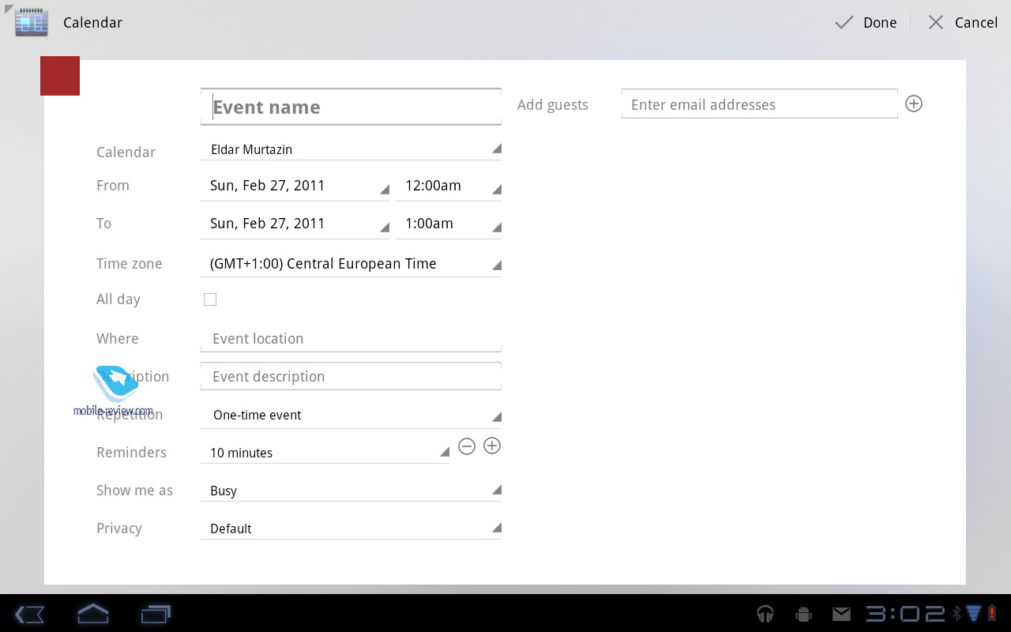Change the 12:00am start time
Viewport: 1011px width, 632px height.
448,186
